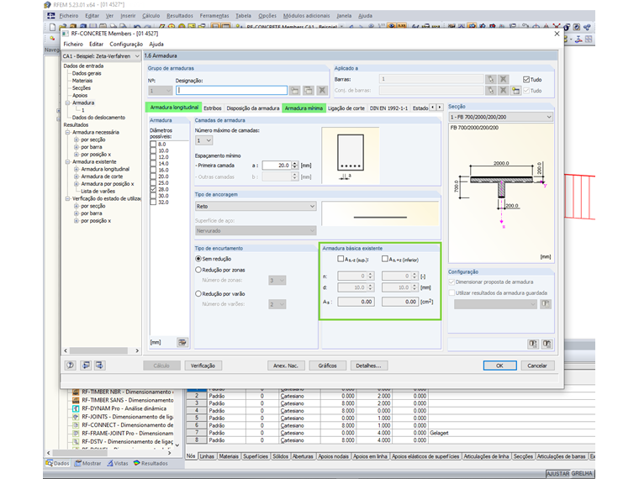This screenshot has height=479, width=639.
Task: Toggle the Tudo checkbox for Barras
Action: (526, 80)
